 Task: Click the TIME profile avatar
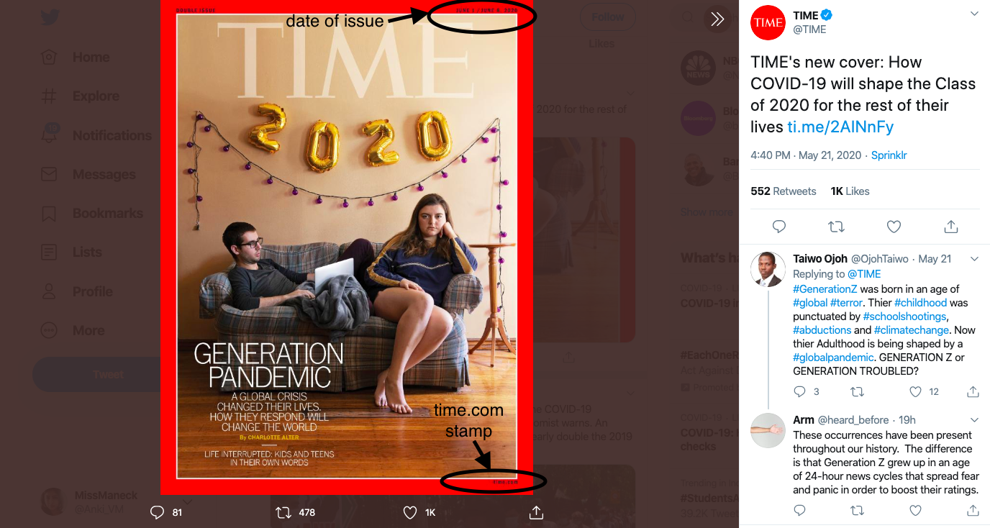coord(768,22)
